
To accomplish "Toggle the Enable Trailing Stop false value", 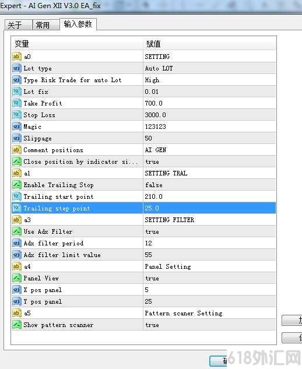I will tap(209, 185).
